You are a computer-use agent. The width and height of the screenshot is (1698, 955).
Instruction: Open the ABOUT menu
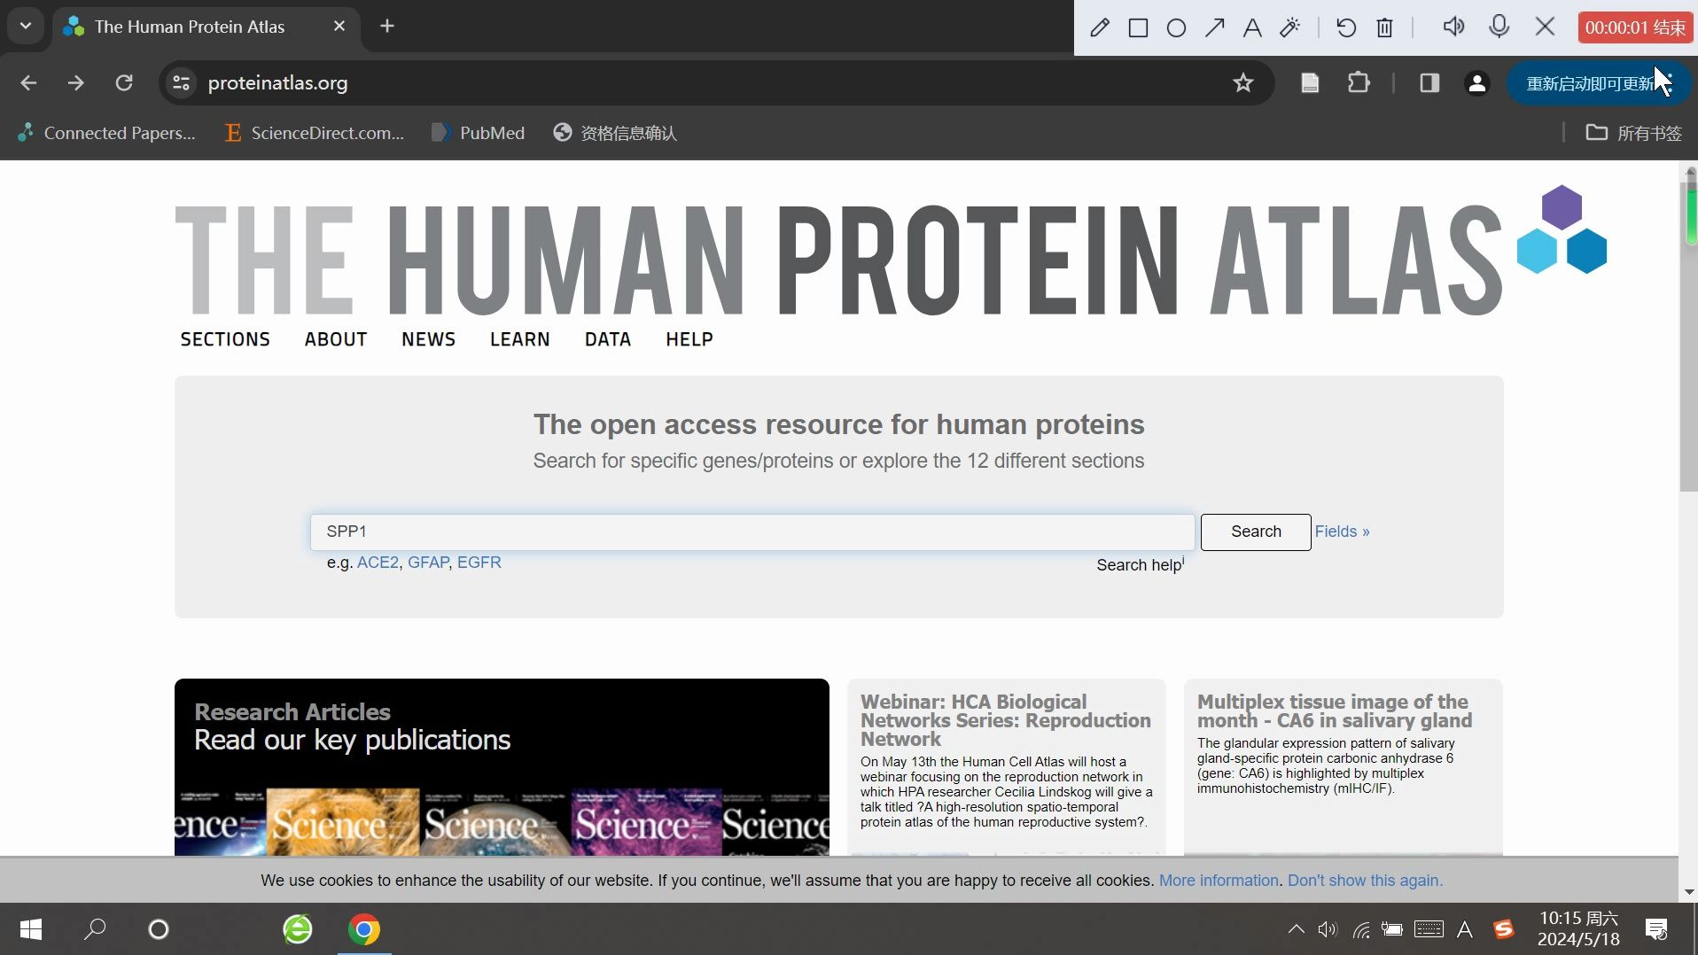(x=336, y=339)
